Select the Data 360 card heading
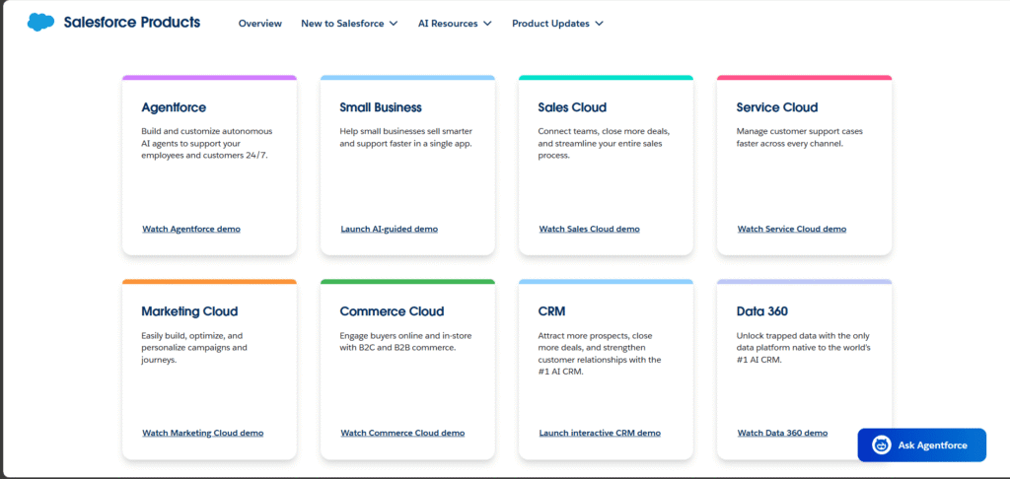This screenshot has width=1010, height=479. [x=761, y=311]
